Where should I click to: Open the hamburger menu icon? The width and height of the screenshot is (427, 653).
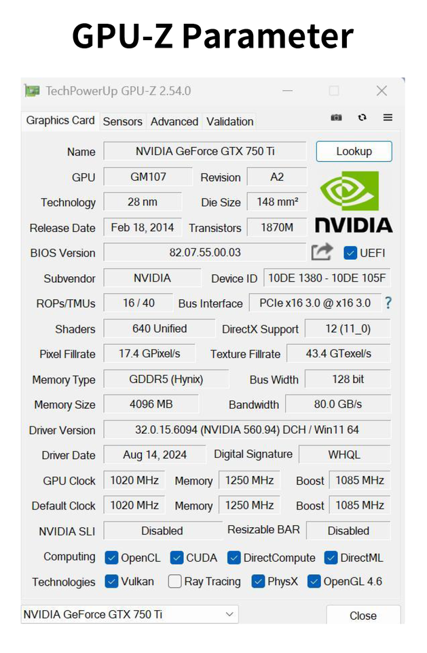(x=388, y=118)
